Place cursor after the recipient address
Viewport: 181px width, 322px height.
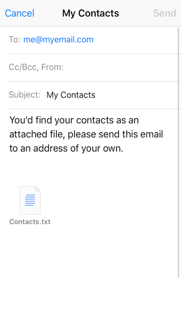[x=135, y=39]
